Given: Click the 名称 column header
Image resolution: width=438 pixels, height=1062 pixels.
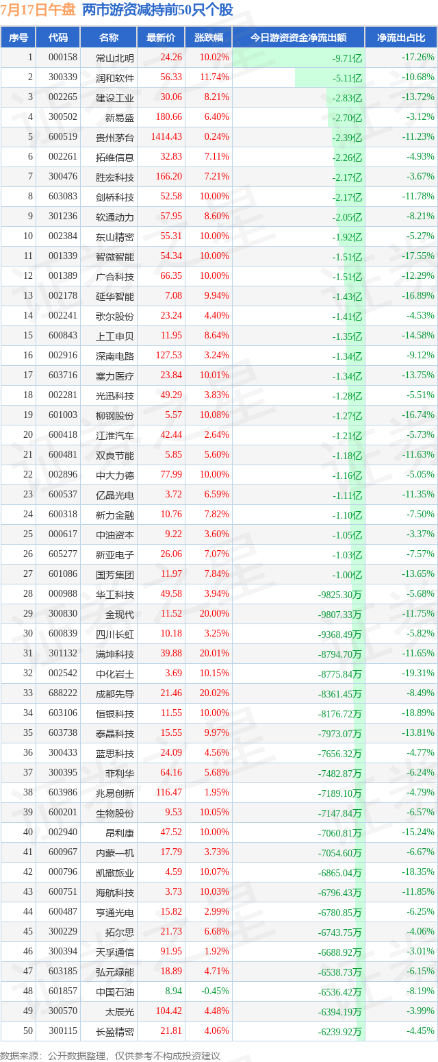Looking at the screenshot, I should (x=109, y=38).
